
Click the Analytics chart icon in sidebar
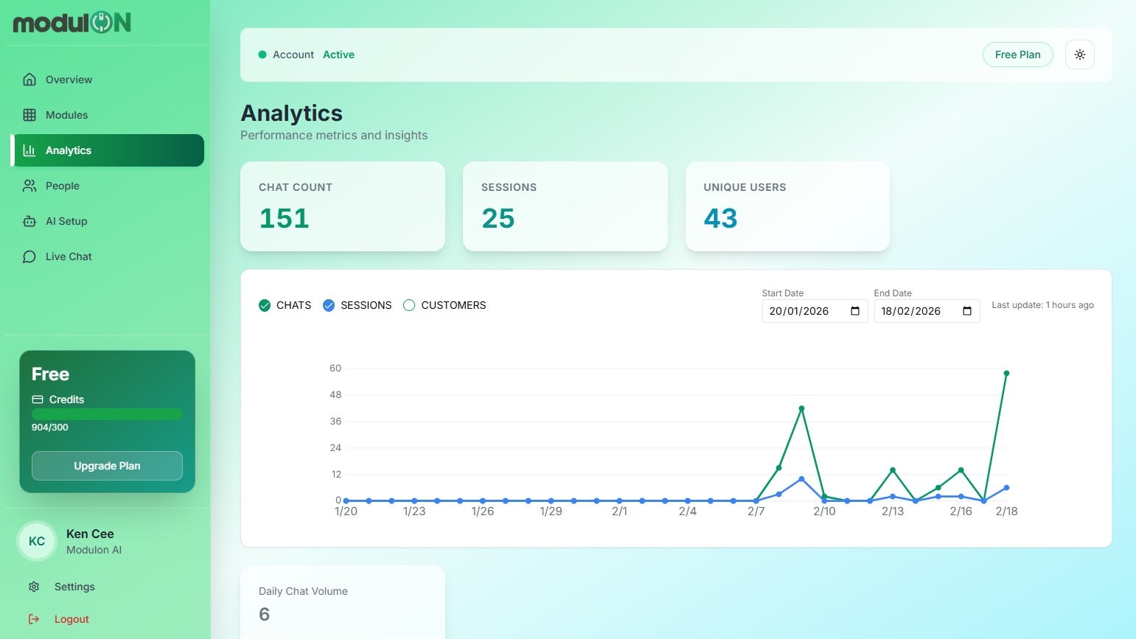pos(29,150)
